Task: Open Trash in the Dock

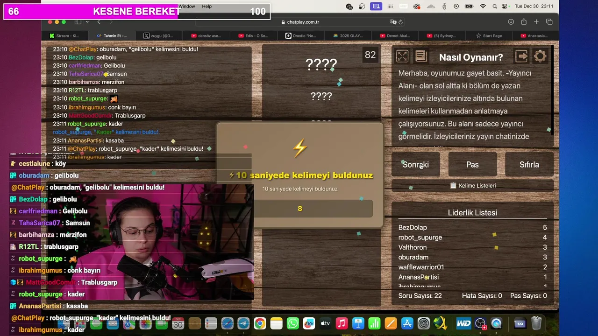Action: pyautogui.click(x=536, y=323)
